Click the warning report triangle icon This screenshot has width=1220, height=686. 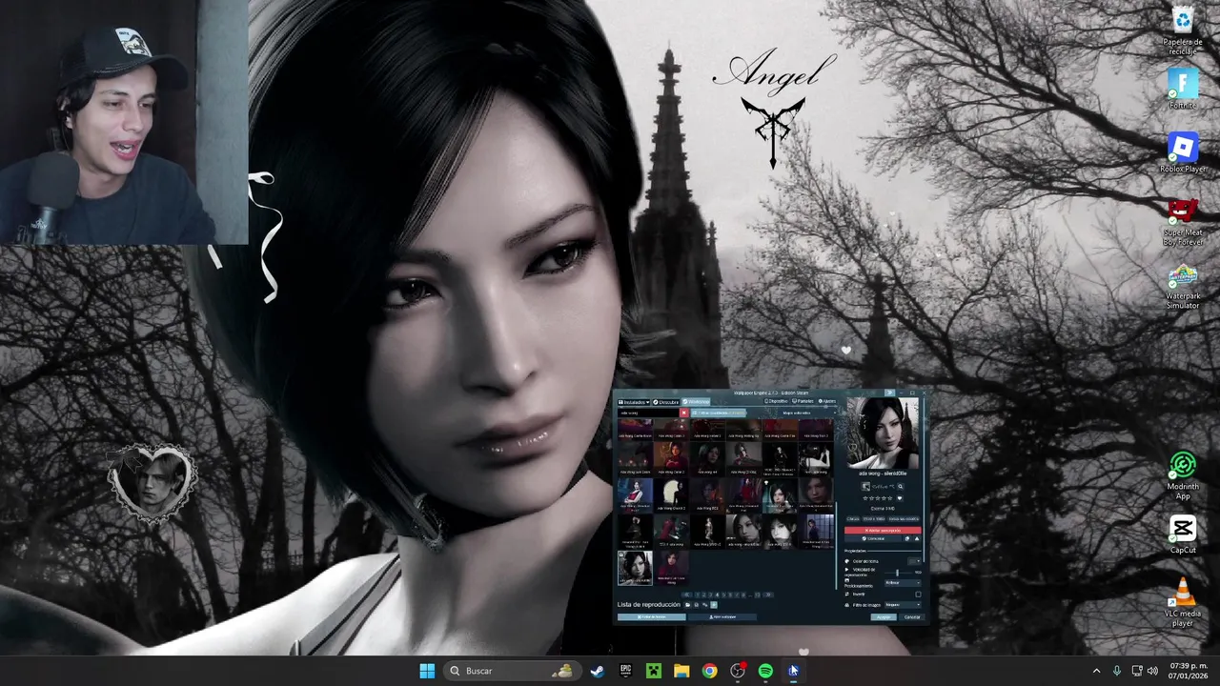pos(917,538)
